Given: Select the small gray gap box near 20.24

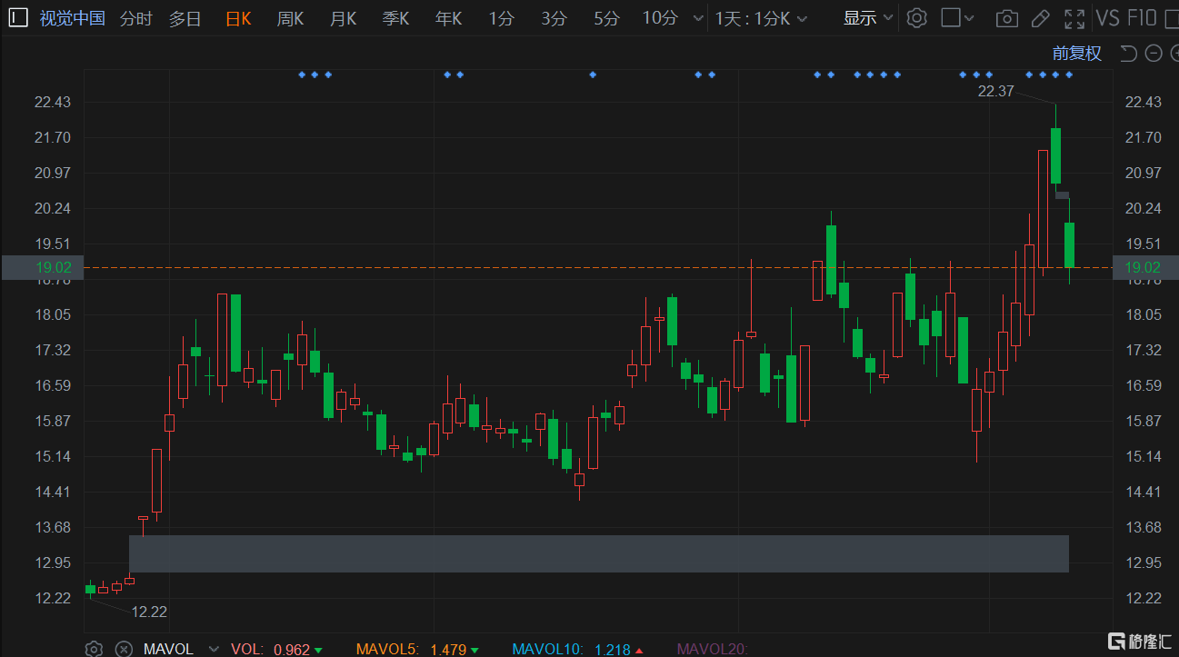Looking at the screenshot, I should pos(1062,195).
